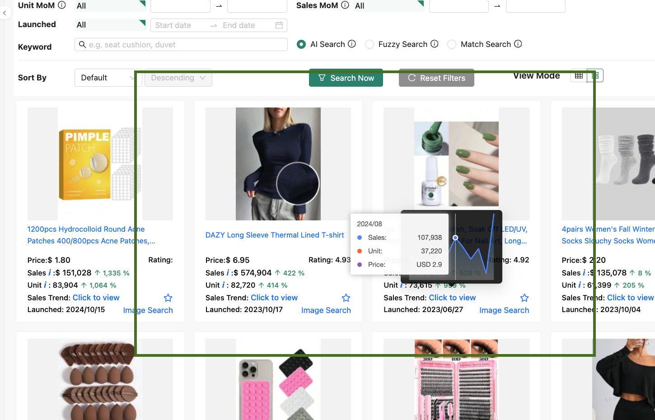The image size is (655, 420).
Task: Collapse the side panel with the chevron
Action: 5,13
